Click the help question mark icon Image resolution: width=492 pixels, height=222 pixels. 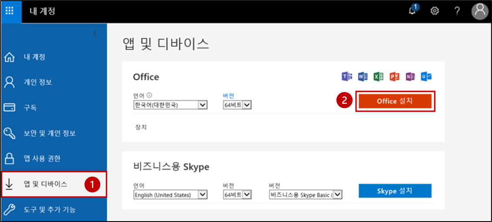tap(457, 11)
